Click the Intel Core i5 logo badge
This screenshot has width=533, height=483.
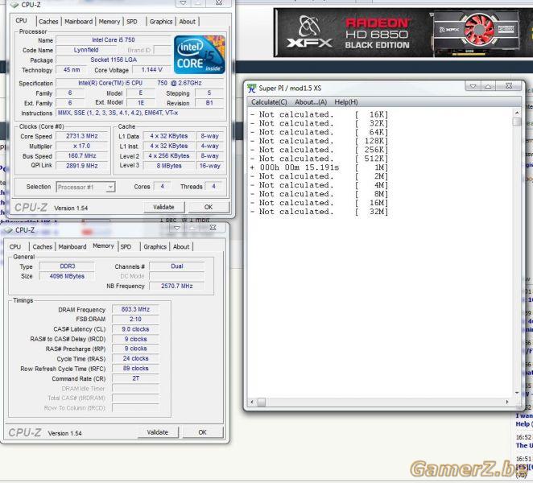[x=200, y=55]
